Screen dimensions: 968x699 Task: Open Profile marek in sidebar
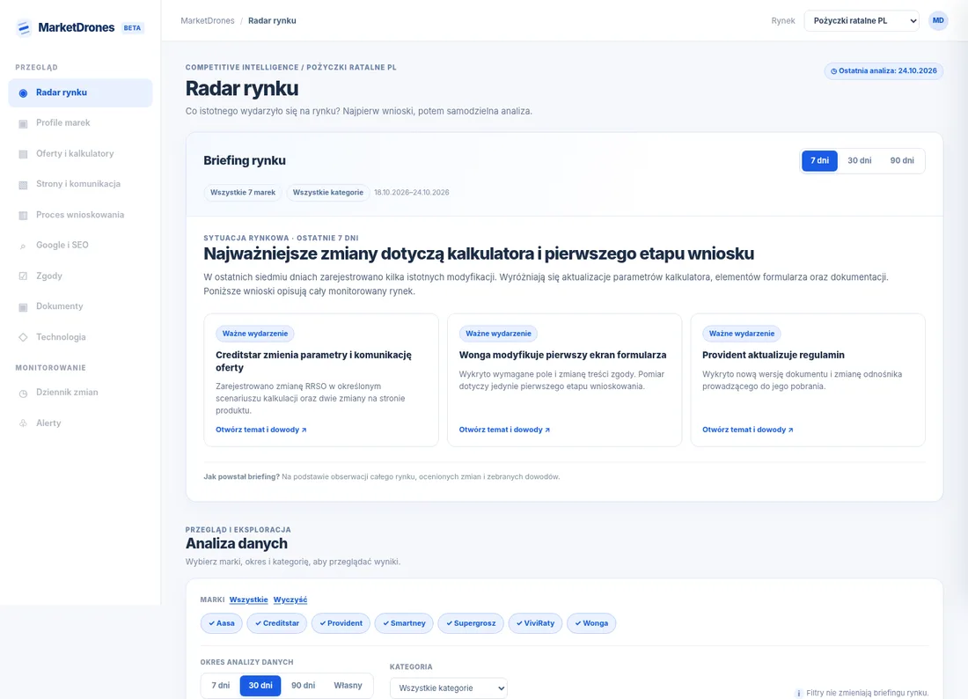(x=80, y=123)
